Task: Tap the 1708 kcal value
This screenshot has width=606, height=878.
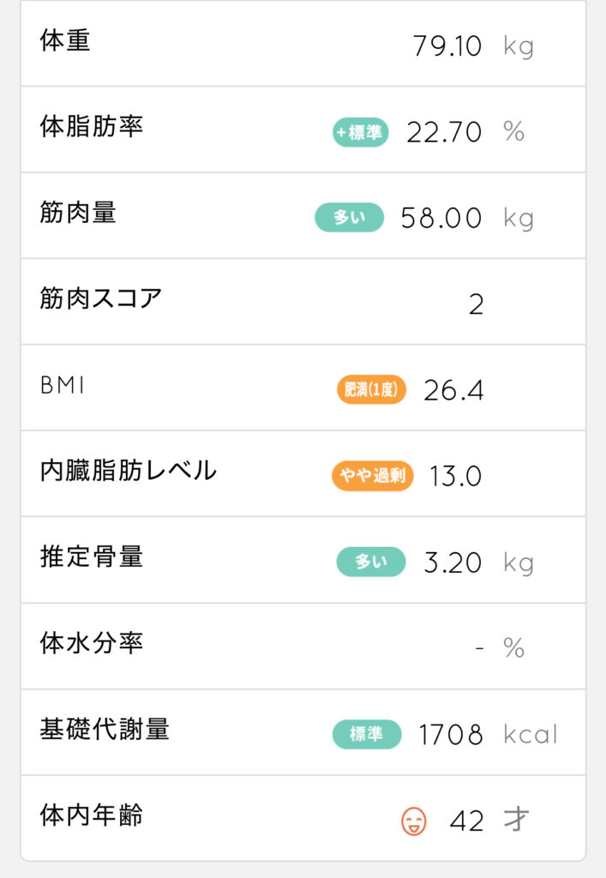Action: [x=489, y=735]
